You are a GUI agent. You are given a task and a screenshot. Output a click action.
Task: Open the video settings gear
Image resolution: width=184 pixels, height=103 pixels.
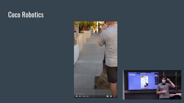point(111,96)
